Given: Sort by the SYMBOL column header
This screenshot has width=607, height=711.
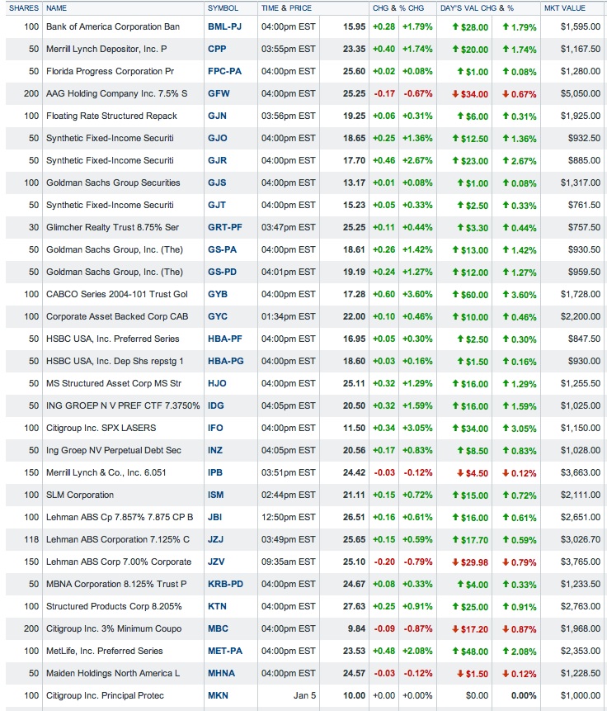Looking at the screenshot, I should tap(223, 8).
